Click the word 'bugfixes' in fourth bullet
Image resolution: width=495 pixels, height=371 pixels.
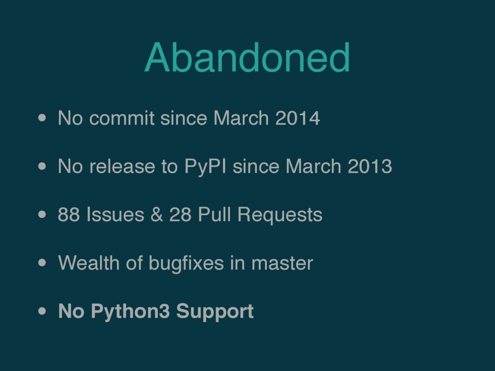186,263
